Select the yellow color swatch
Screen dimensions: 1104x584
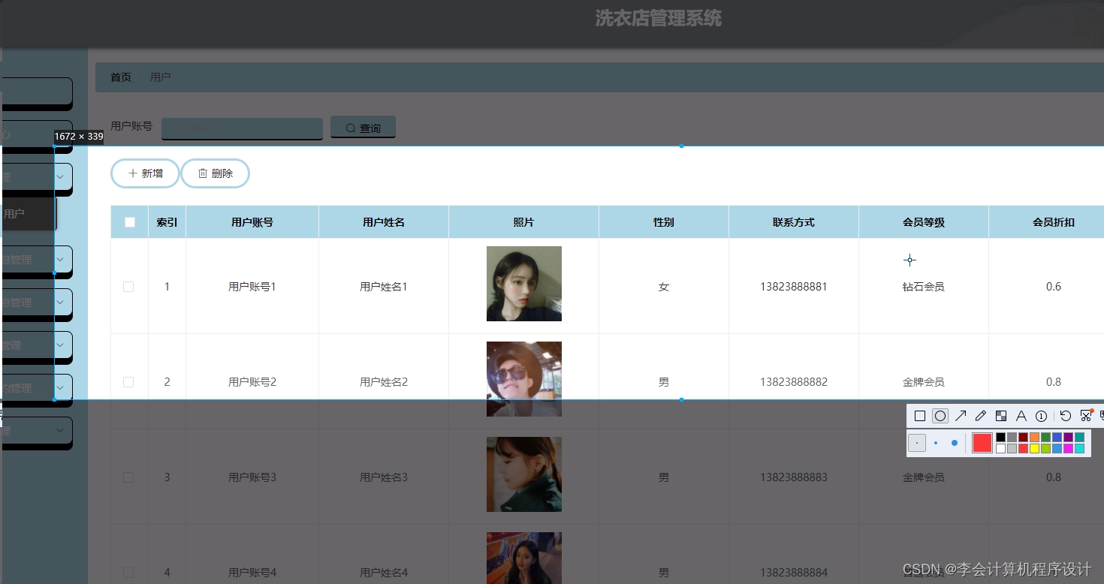[x=1034, y=447]
